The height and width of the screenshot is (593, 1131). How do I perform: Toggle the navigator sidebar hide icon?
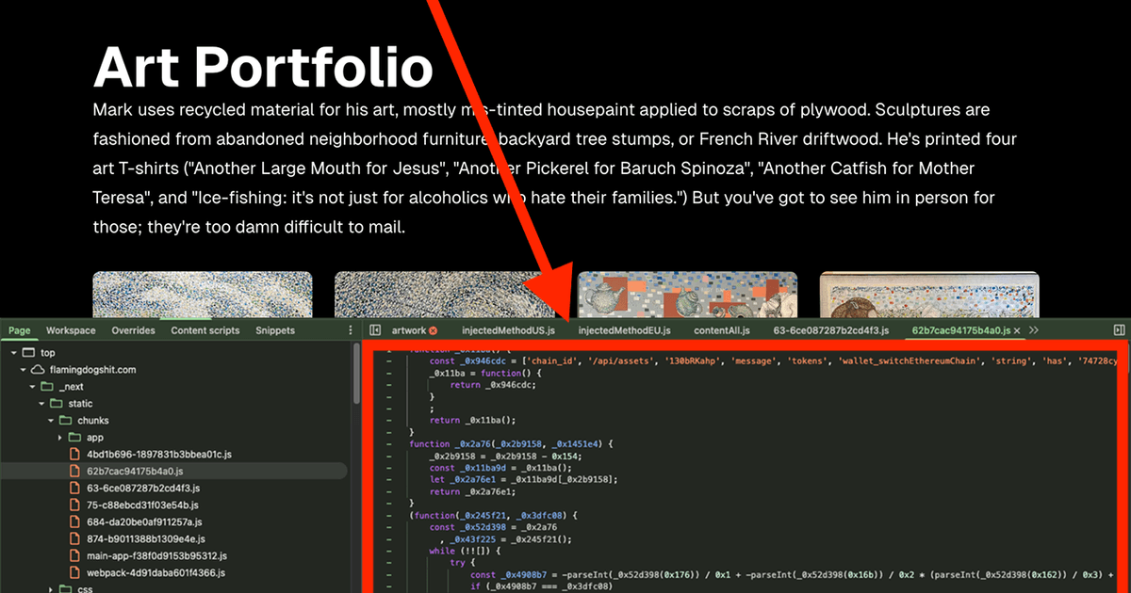[375, 330]
